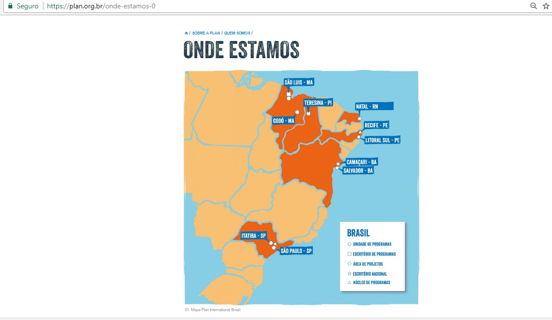This screenshot has width=552, height=320.
Task: Bookmark this page with the star icon
Action: pyautogui.click(x=546, y=6)
